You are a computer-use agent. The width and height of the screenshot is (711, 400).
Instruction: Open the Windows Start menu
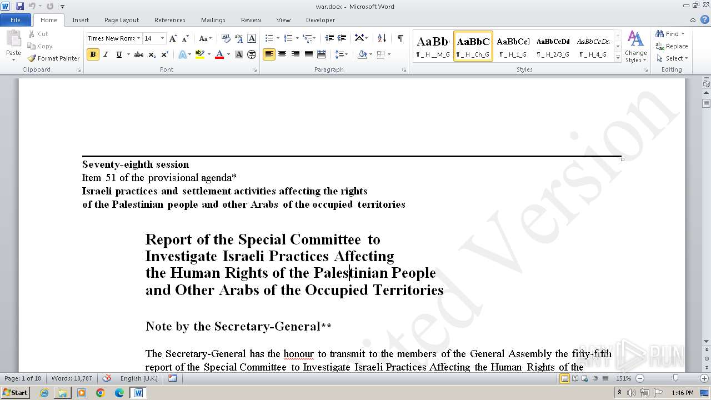coord(15,393)
